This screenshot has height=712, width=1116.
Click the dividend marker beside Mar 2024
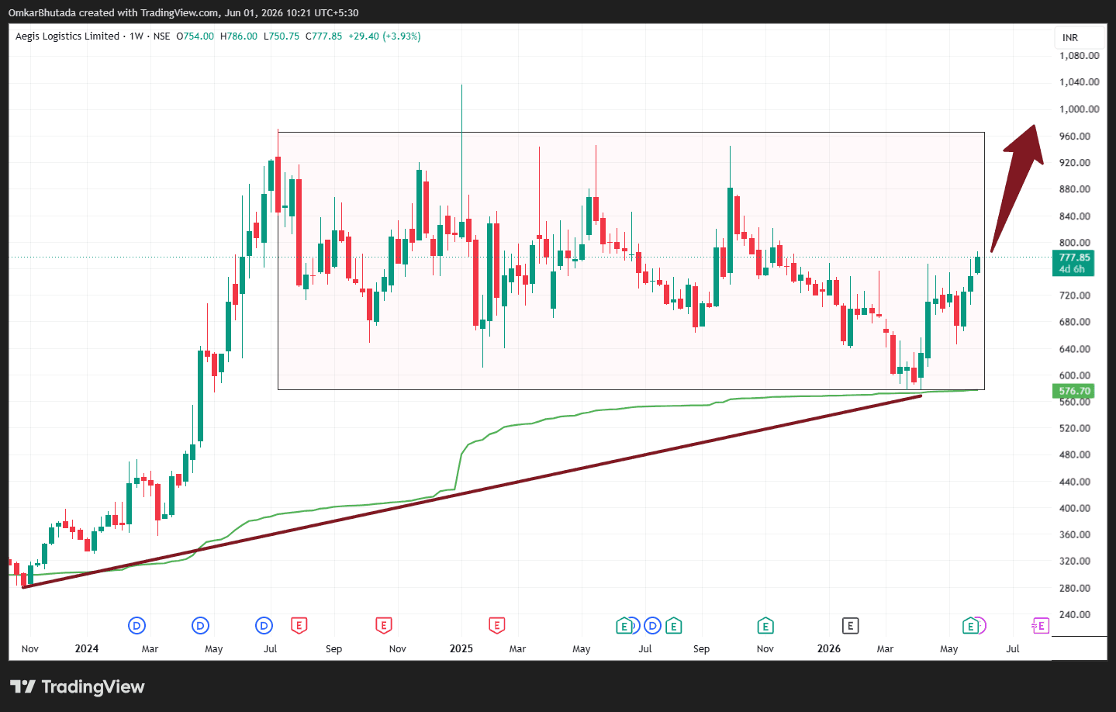pos(136,625)
